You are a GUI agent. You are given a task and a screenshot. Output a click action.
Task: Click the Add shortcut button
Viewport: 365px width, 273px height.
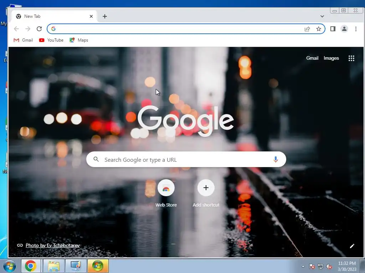coord(206,193)
